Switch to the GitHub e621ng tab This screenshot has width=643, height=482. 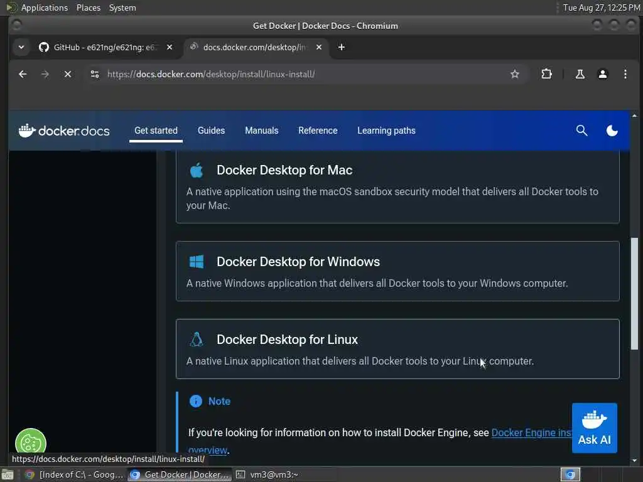(x=105, y=47)
